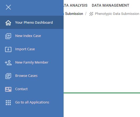Screen dimensions: 140x117
Task: Open the Contact page link
Action: point(22,89)
